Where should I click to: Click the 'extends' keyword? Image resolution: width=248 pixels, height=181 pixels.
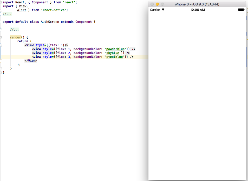click(x=67, y=22)
